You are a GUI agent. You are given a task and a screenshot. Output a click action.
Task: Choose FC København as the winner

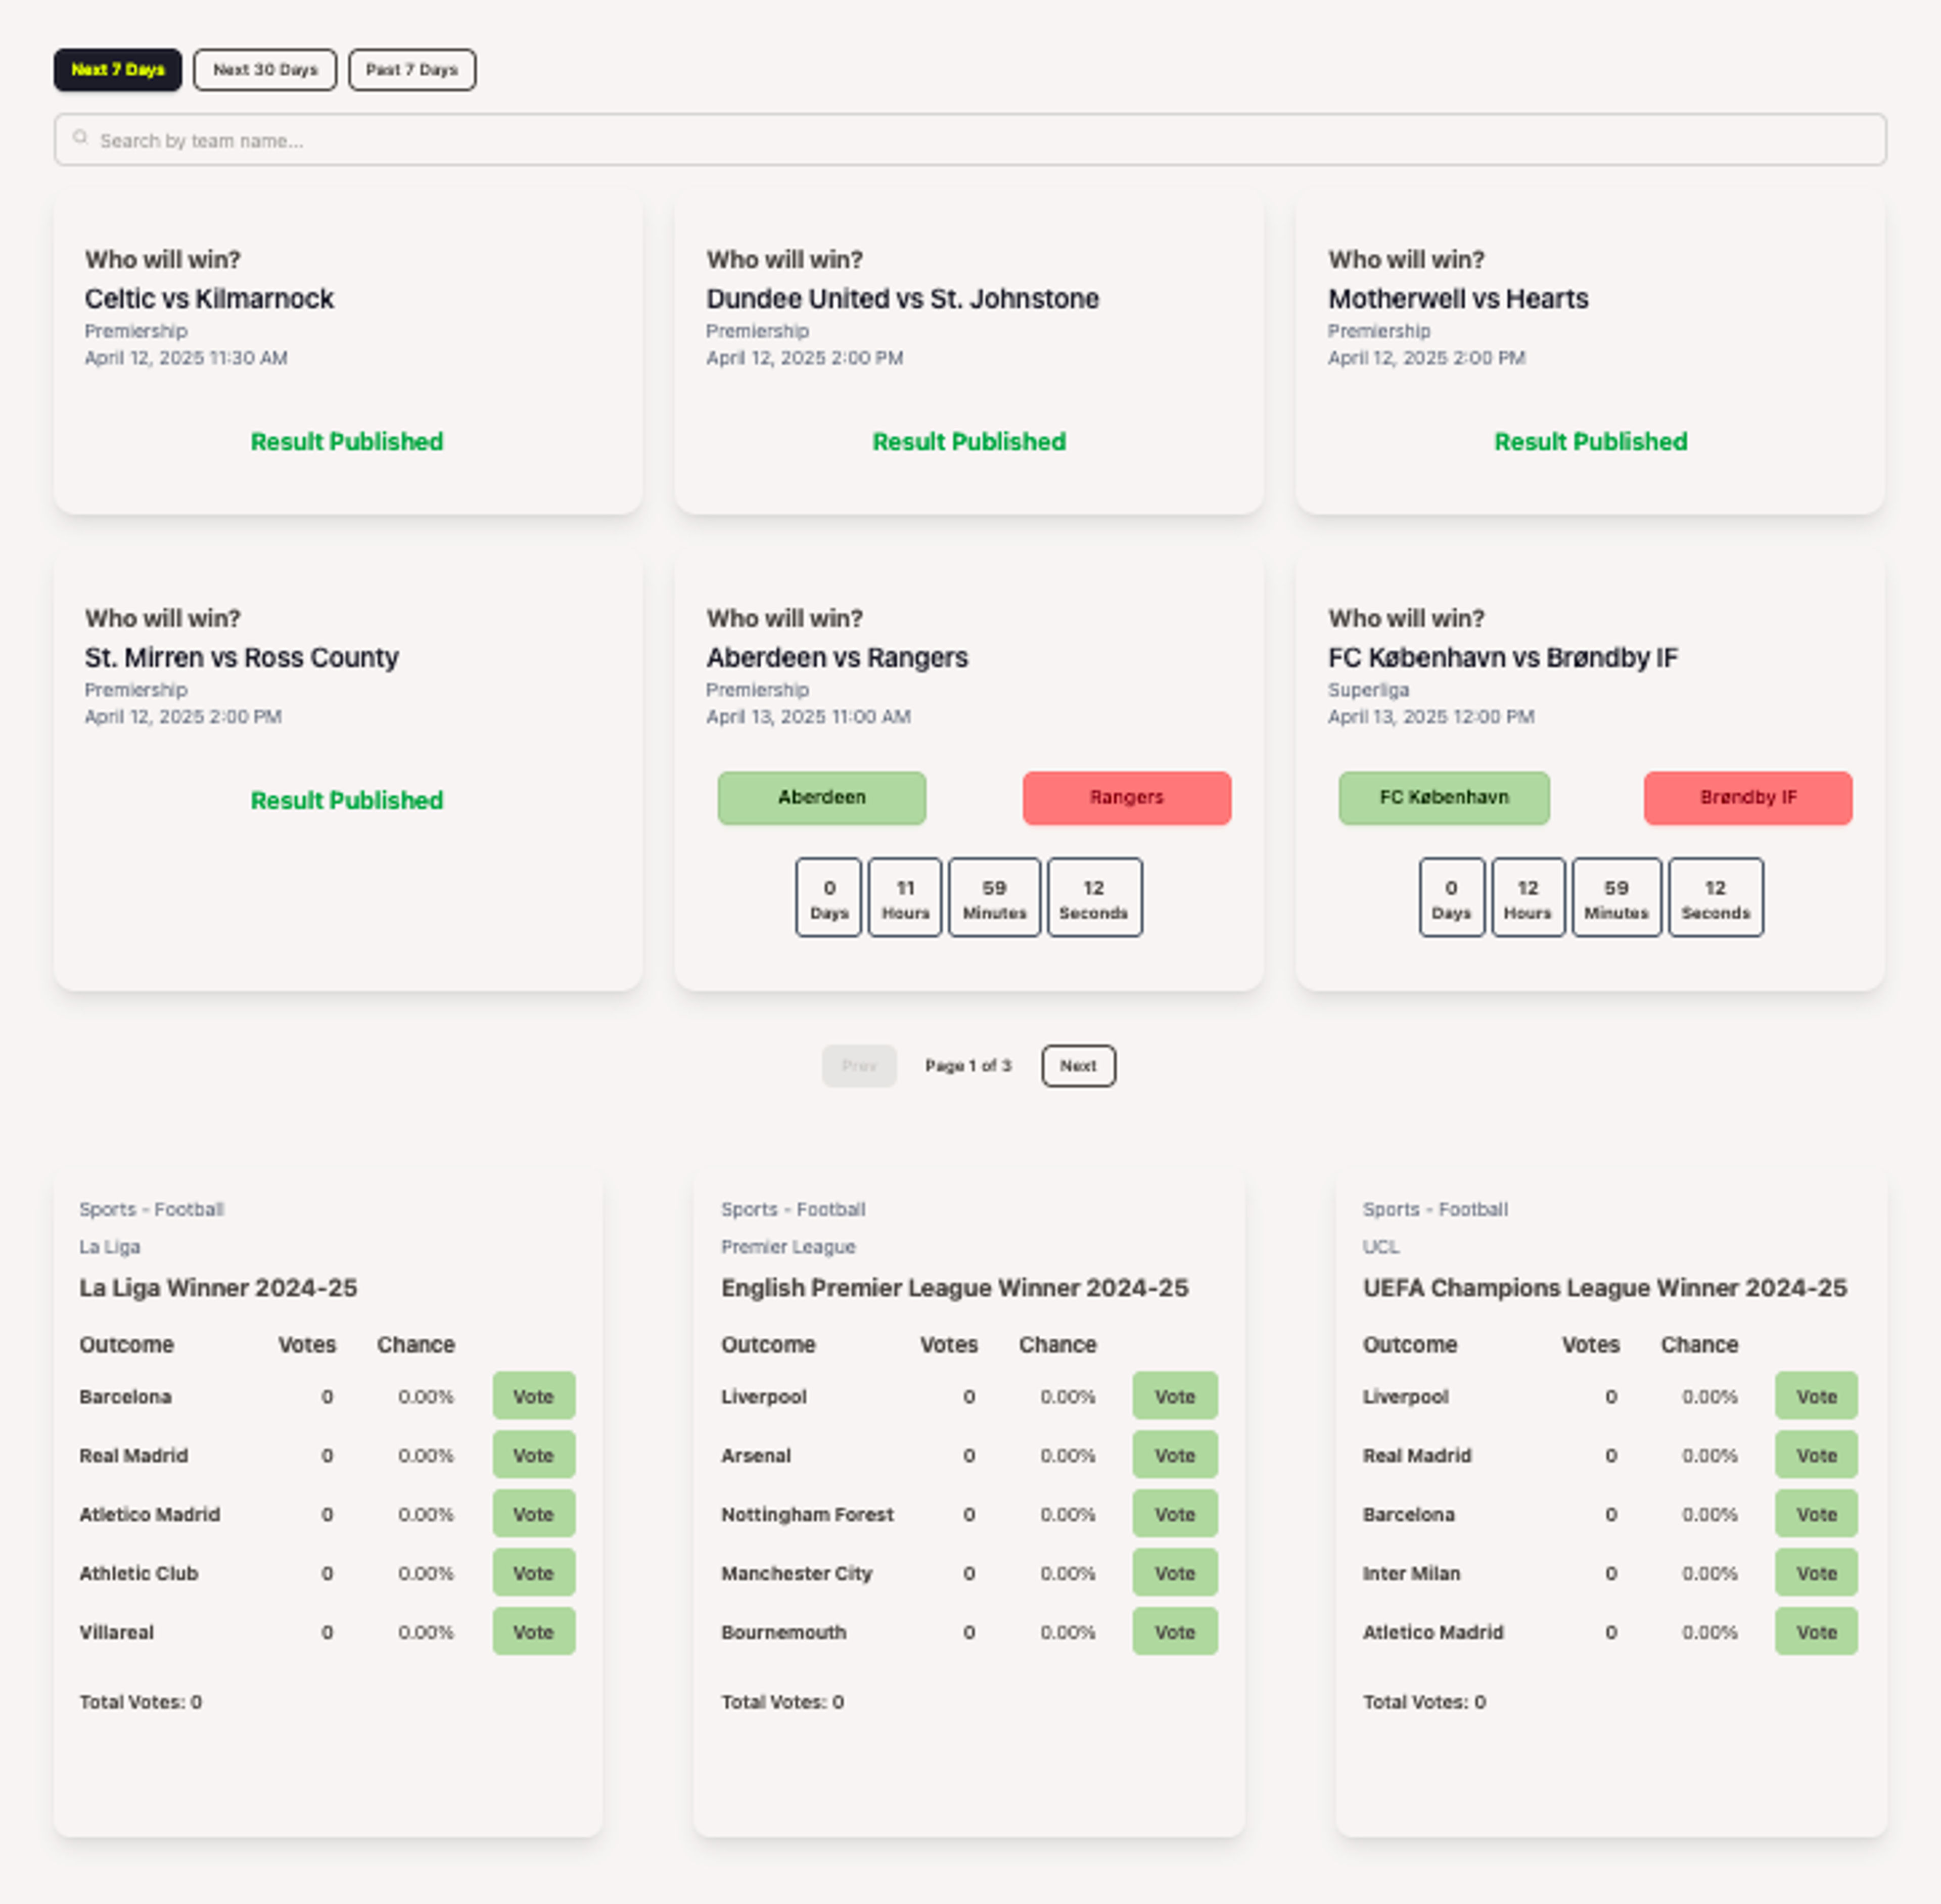(x=1444, y=798)
